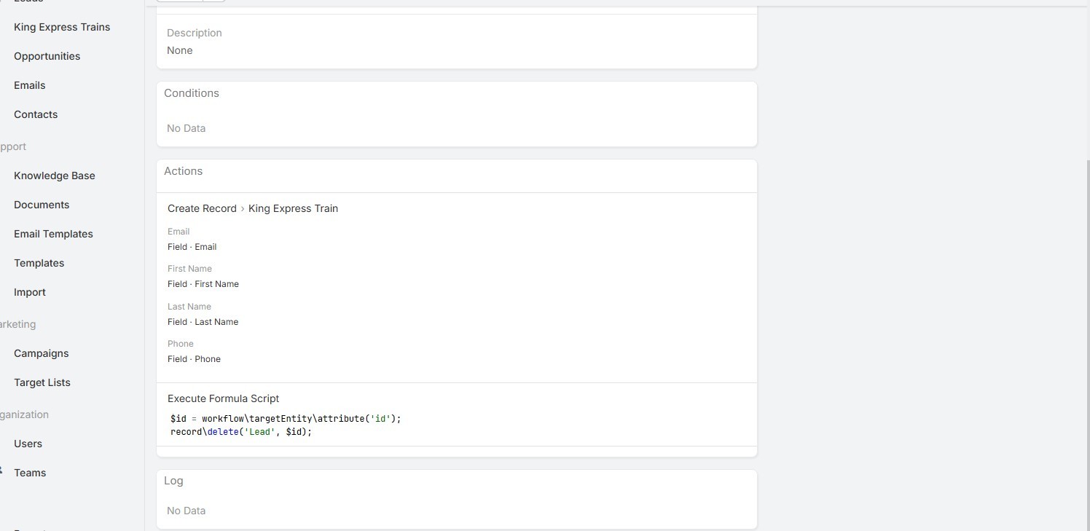Click the Log panel header

173,481
